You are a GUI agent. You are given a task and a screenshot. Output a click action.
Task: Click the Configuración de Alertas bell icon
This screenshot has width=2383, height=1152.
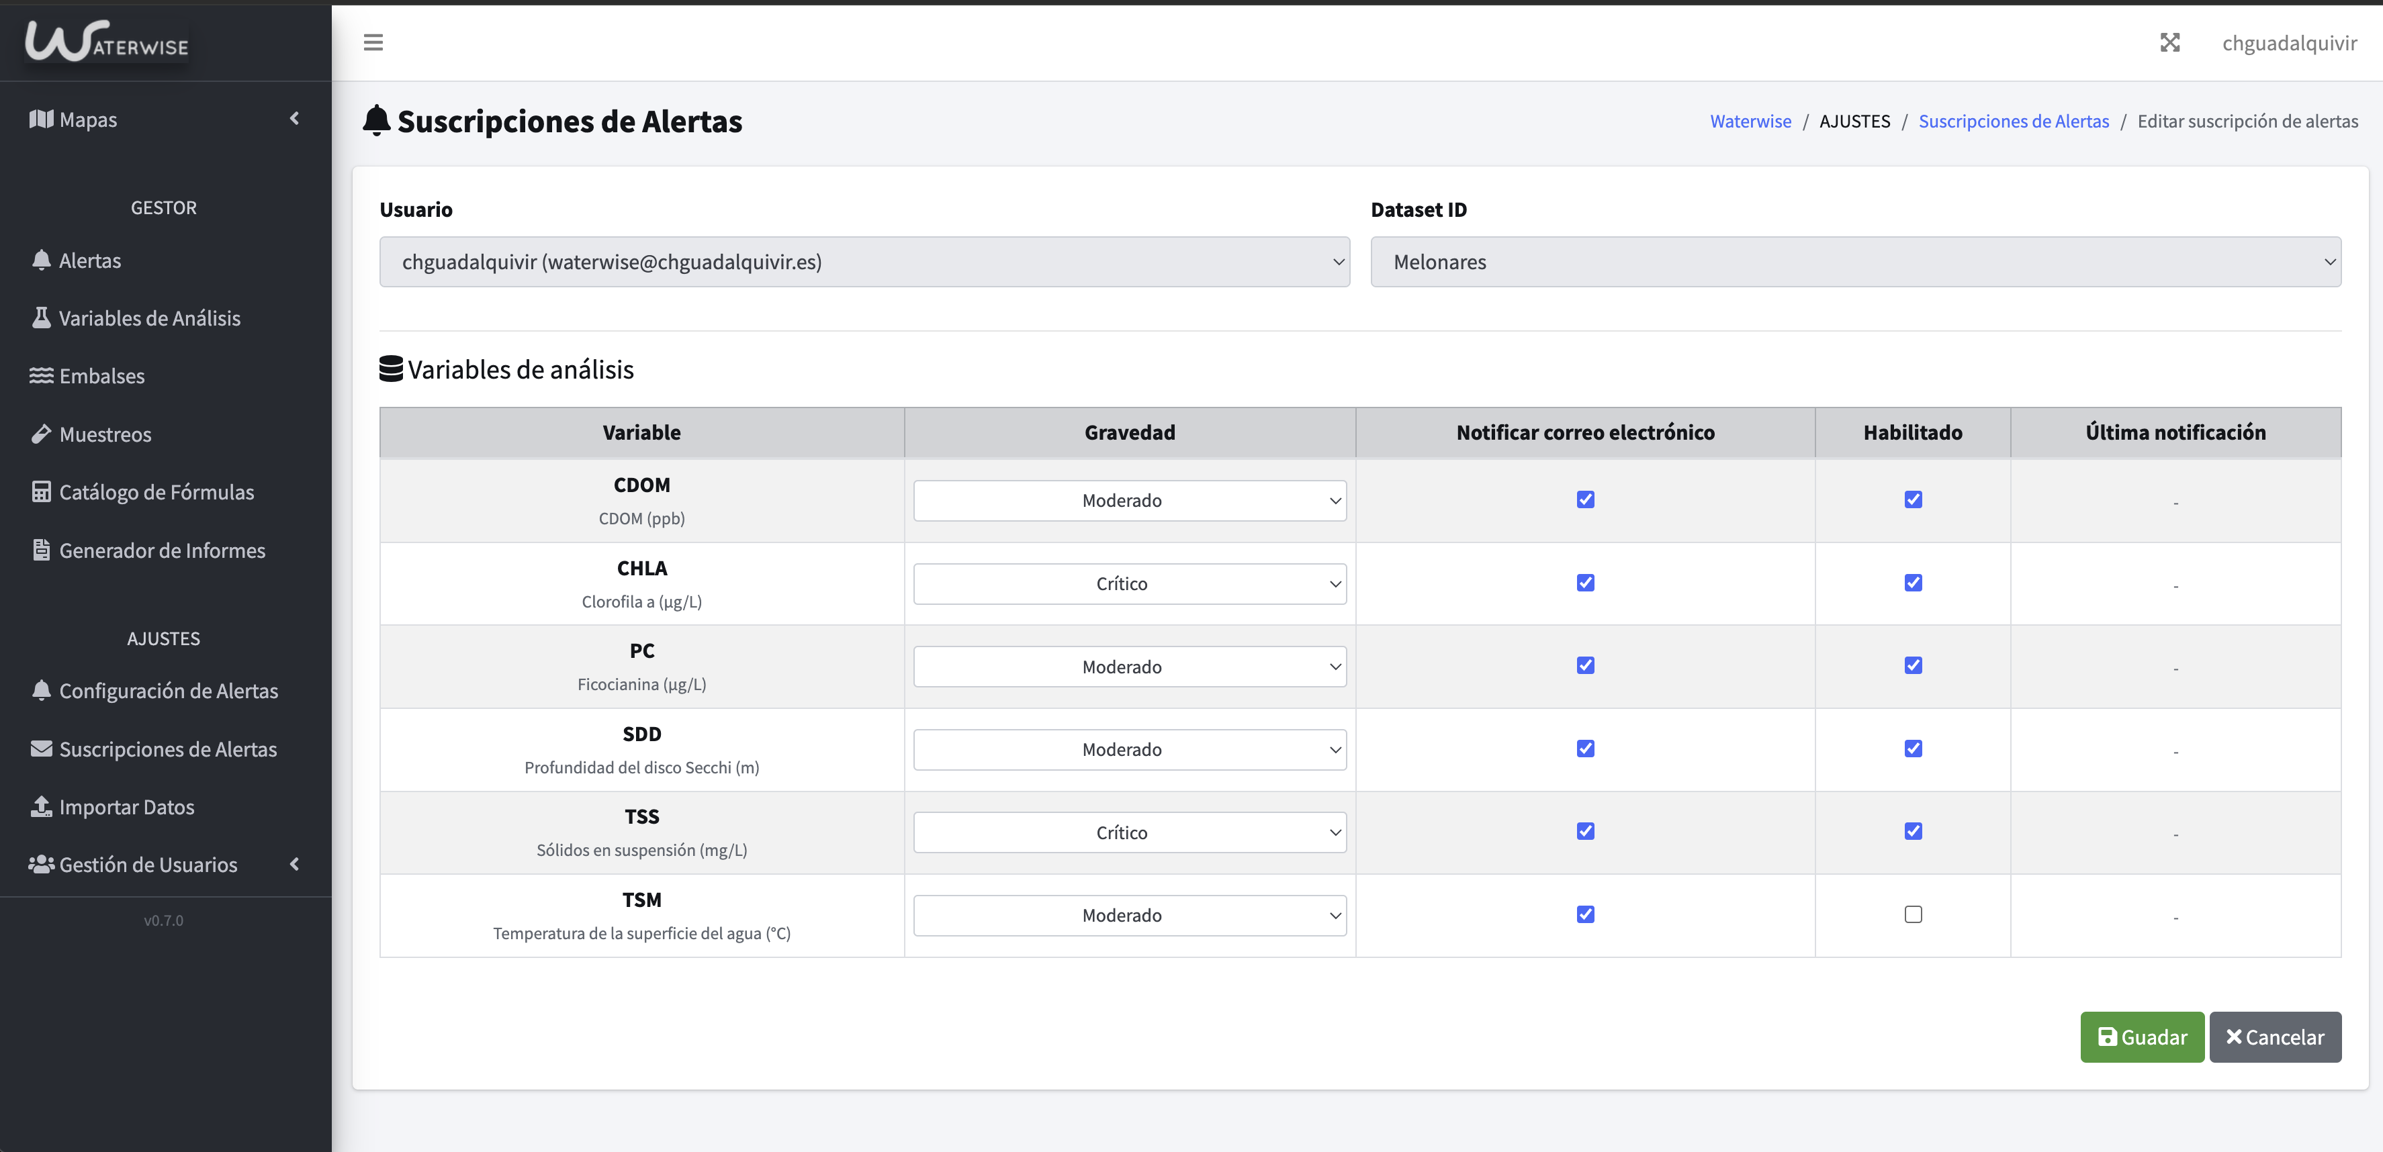coord(41,689)
